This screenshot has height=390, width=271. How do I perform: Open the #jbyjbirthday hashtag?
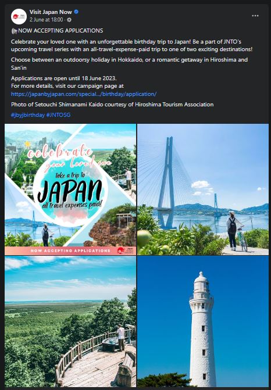point(27,115)
